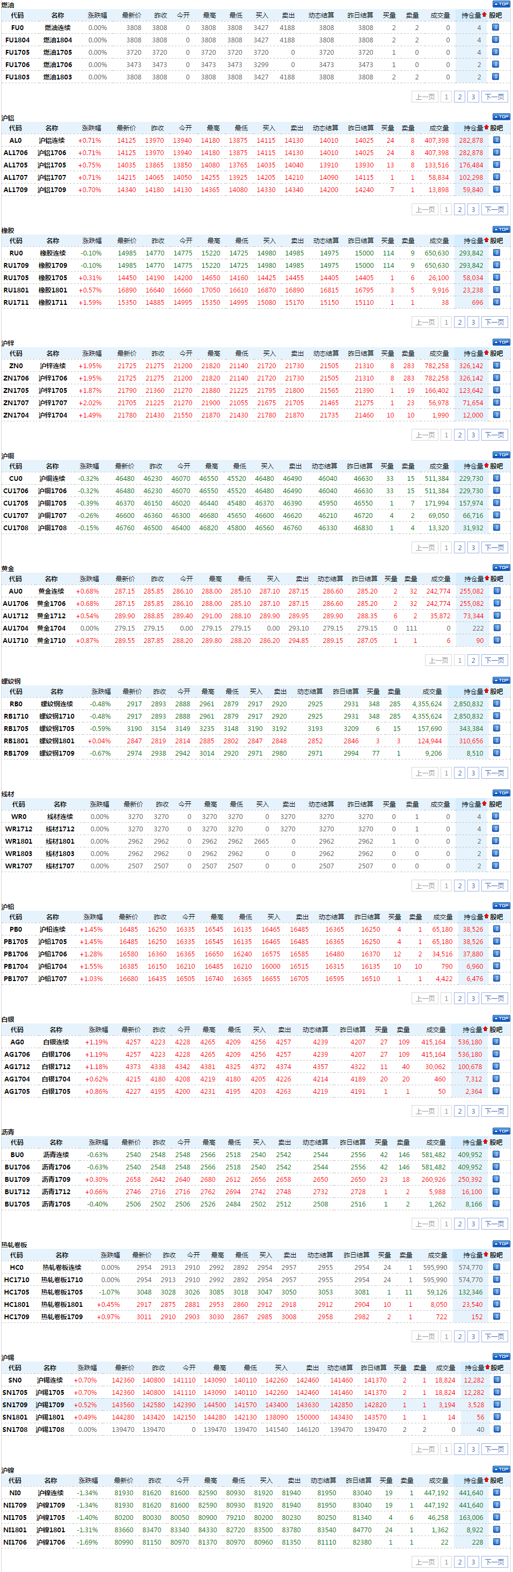This screenshot has width=513, height=1572.
Task: Click 上一页 under the 沪锌 table
Action: tap(426, 435)
